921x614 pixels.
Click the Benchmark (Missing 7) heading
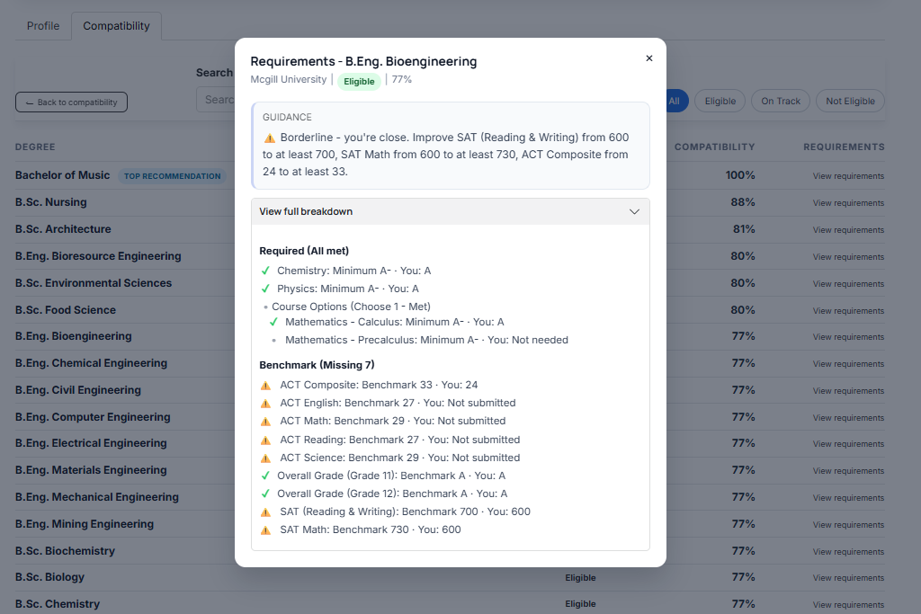pyautogui.click(x=317, y=365)
